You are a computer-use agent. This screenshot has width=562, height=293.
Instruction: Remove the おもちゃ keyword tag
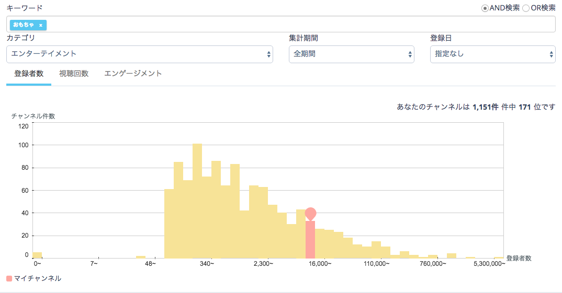click(40, 25)
